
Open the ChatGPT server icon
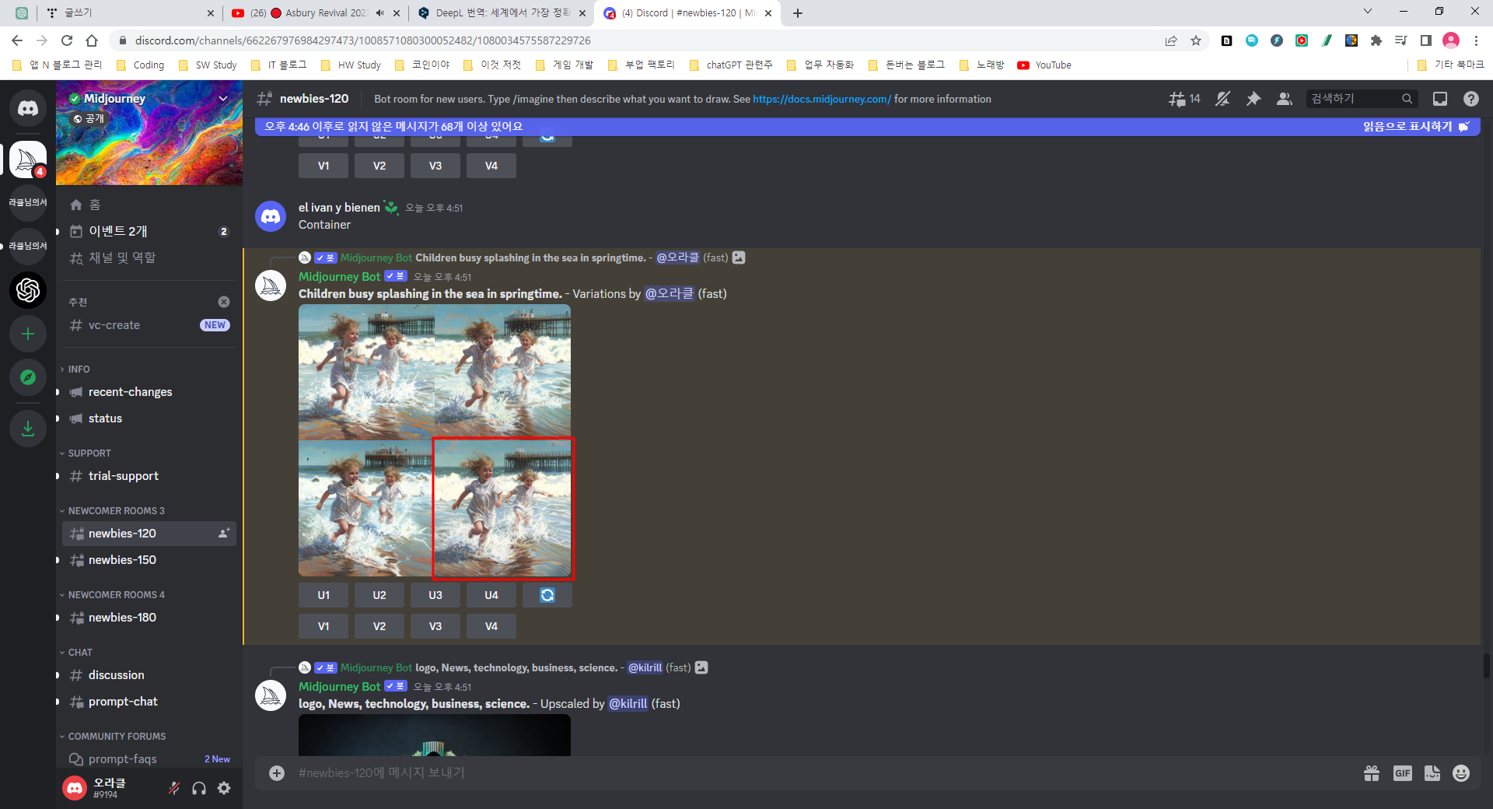click(28, 290)
